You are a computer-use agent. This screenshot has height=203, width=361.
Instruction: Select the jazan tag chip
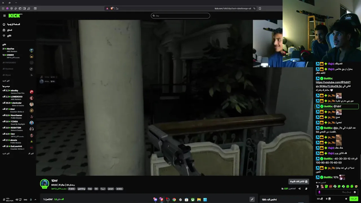[x=111, y=189]
